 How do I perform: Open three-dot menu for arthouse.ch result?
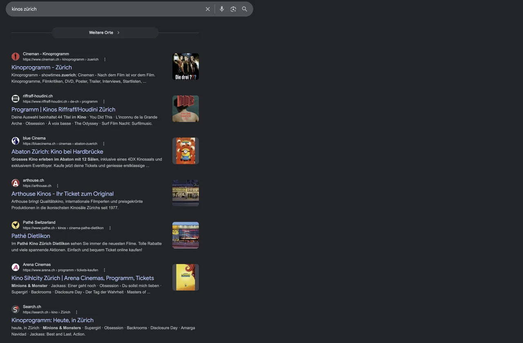click(58, 186)
